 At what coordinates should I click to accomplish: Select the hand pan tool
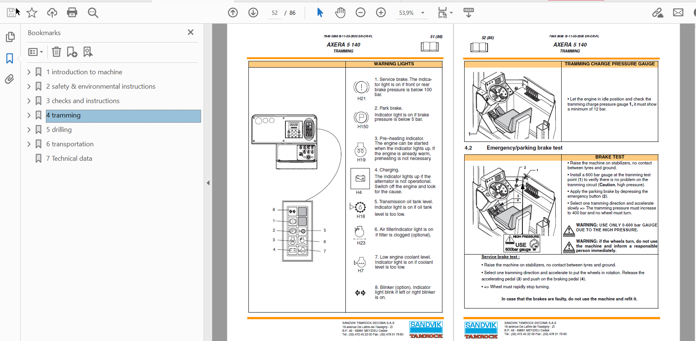(x=340, y=13)
